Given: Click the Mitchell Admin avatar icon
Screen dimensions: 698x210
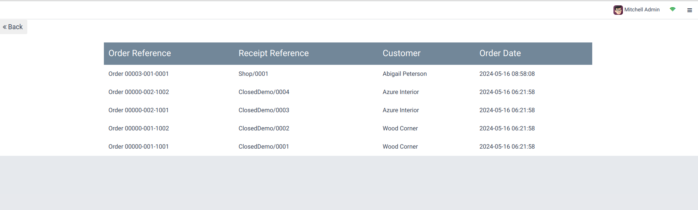Looking at the screenshot, I should [618, 10].
